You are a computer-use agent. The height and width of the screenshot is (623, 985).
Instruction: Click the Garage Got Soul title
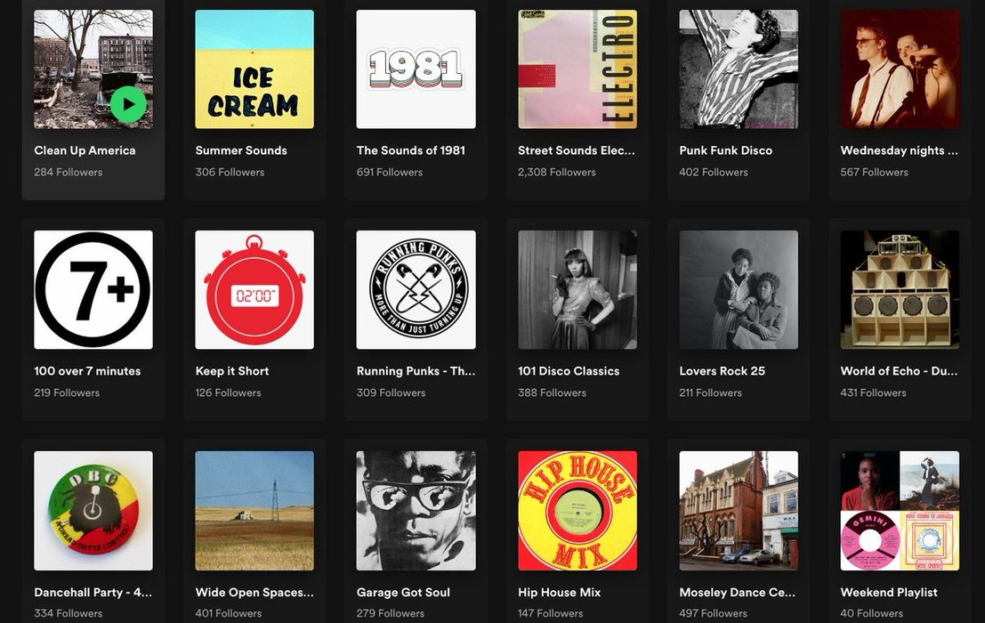click(x=403, y=592)
